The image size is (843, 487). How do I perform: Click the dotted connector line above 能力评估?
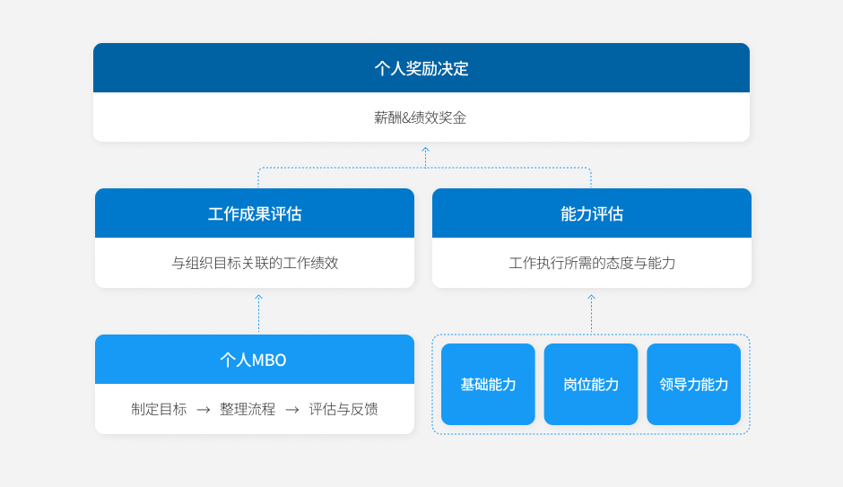[591, 177]
